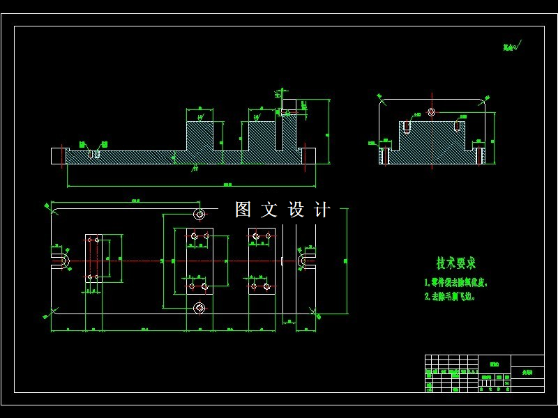This screenshot has height=418, width=558.
Task: Click the HT200 material cell in title block
Action: click(x=495, y=364)
